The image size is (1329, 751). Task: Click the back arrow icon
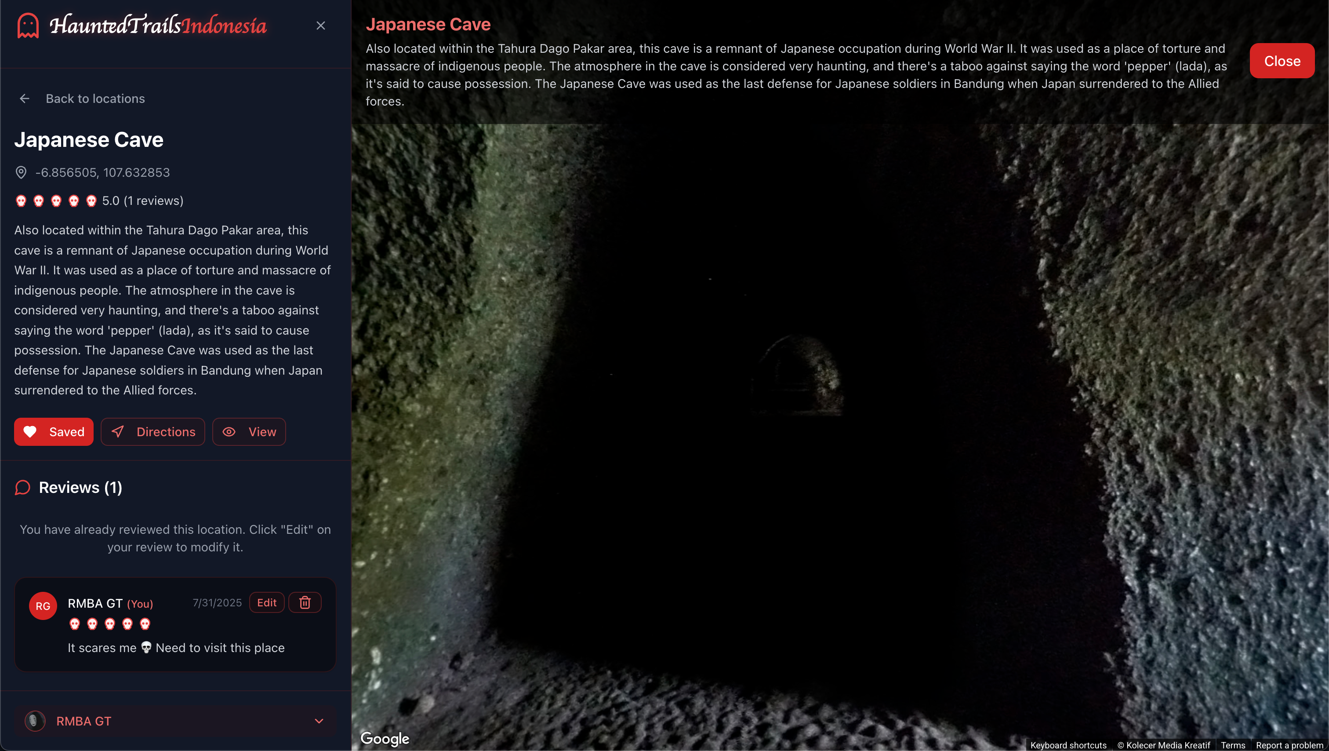(24, 98)
